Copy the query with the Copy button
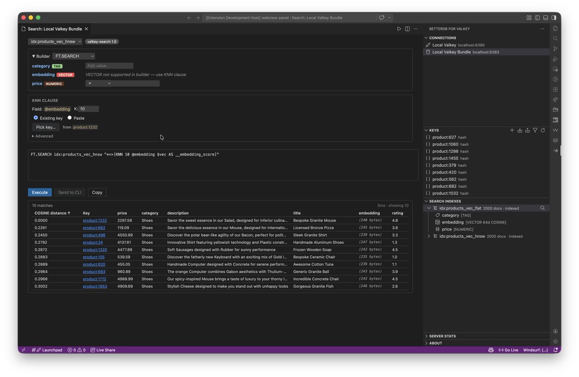This screenshot has width=579, height=377. click(97, 192)
